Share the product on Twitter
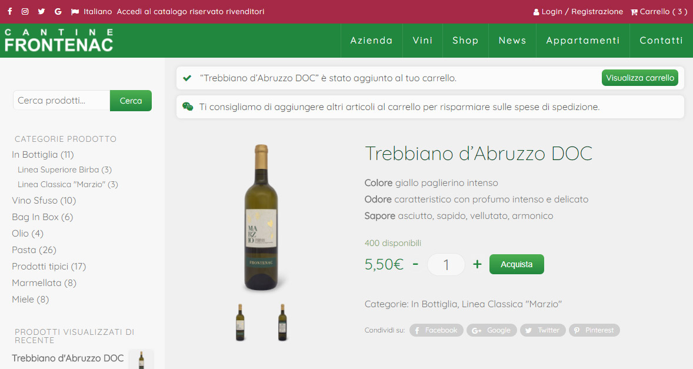The width and height of the screenshot is (693, 369). click(x=543, y=330)
